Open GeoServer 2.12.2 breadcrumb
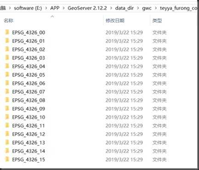This screenshot has height=170, width=199. coord(87,8)
